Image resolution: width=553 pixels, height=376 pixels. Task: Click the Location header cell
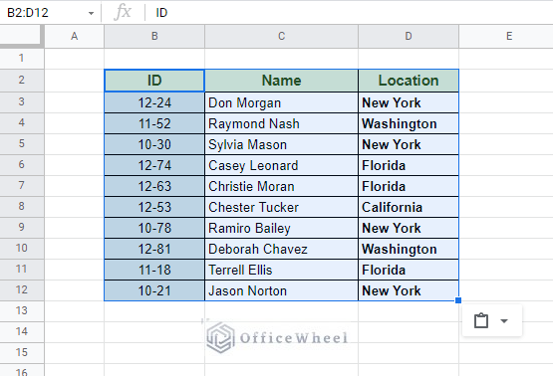[x=409, y=81]
